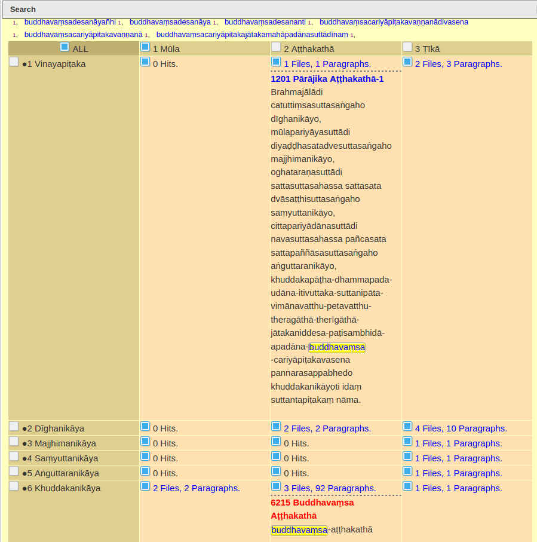Screen dimensions: 537x542
Task: Expand Khuddakanikāya Mūla 2 Files, 2 Paragraphs
Action: pos(196,488)
